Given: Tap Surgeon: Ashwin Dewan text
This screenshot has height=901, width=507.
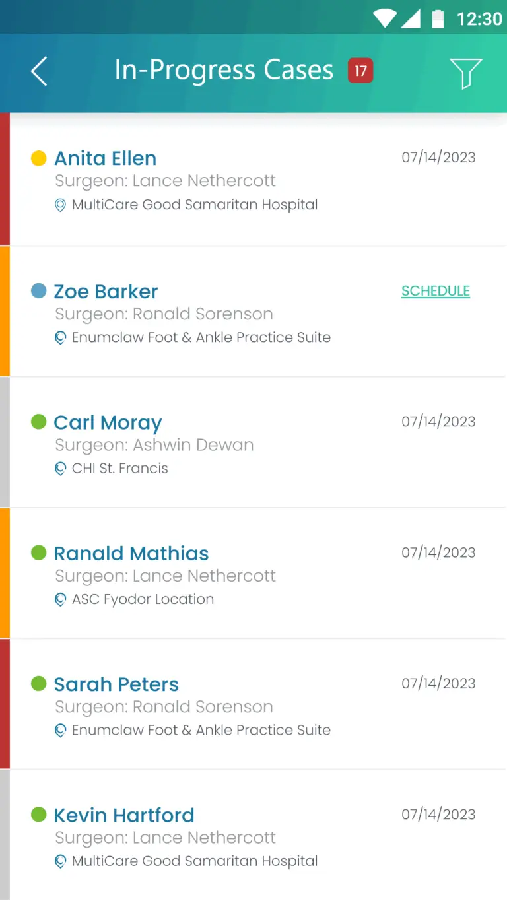Looking at the screenshot, I should click(x=154, y=445).
